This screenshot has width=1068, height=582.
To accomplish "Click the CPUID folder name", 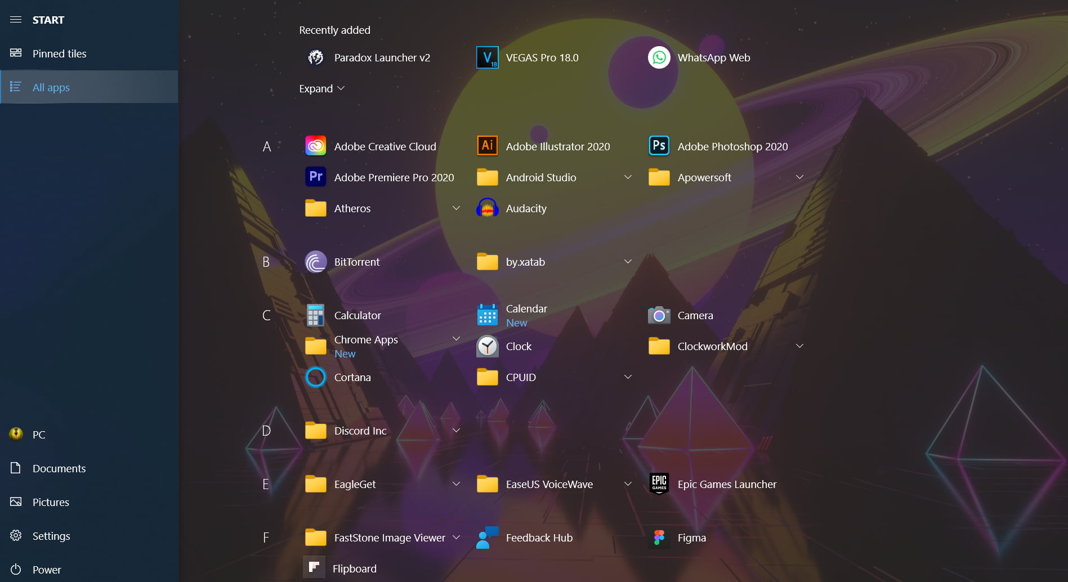I will tap(521, 377).
